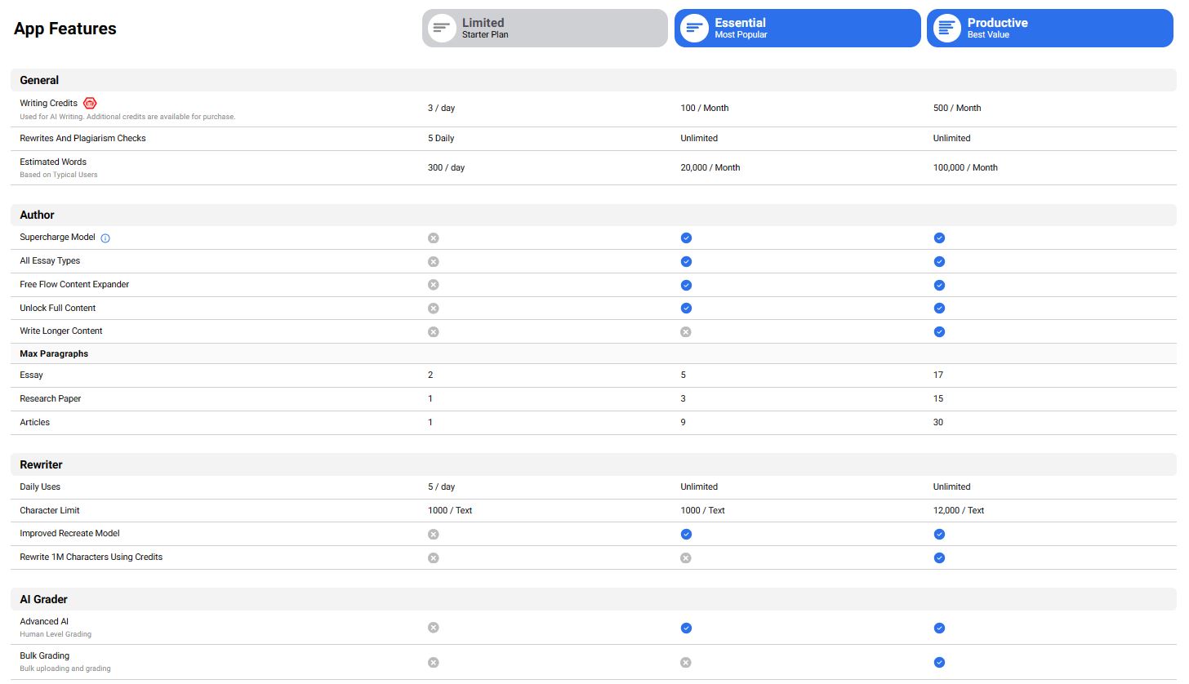Click the Author section header
Screen dimensions: 1189x684
pos(37,215)
